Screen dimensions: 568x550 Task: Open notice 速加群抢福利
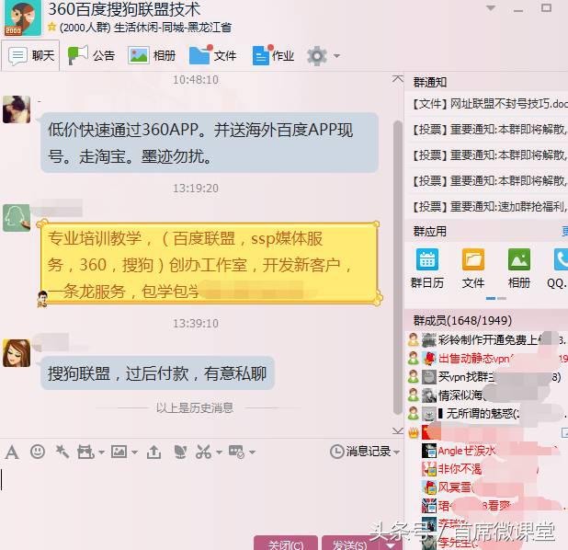coord(489,207)
